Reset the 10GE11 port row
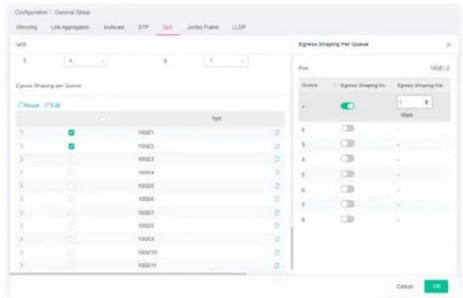Image resolution: width=463 pixels, height=298 pixels. (277, 266)
